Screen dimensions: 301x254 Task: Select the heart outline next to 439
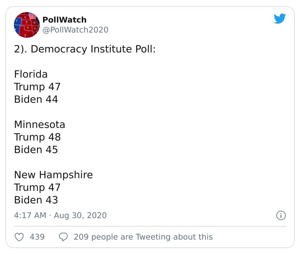coord(19,237)
